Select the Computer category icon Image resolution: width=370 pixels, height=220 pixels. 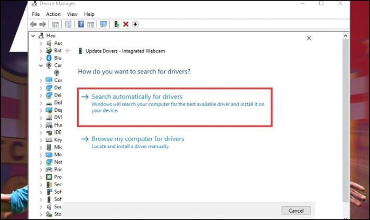(49, 80)
